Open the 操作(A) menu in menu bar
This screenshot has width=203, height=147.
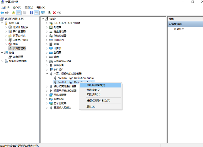17,7
